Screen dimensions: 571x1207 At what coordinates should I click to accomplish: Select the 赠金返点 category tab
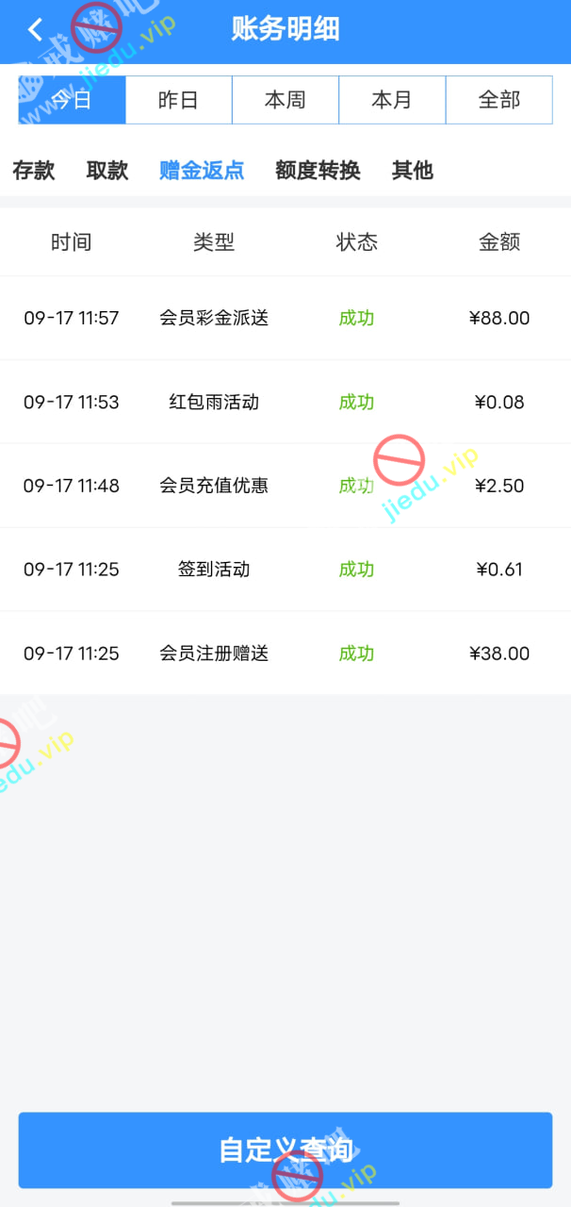(x=202, y=171)
